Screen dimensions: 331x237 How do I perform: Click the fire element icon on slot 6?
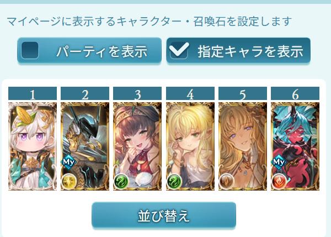(279, 181)
